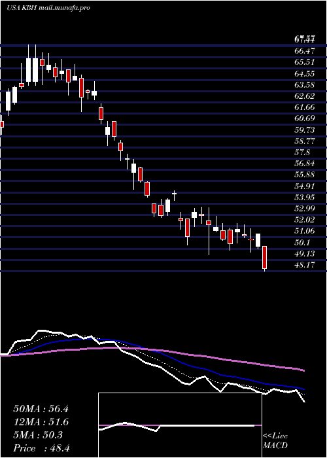This screenshot has height=458, width=327.
Task: Click the 48.17 price axis label
Action: click(304, 265)
